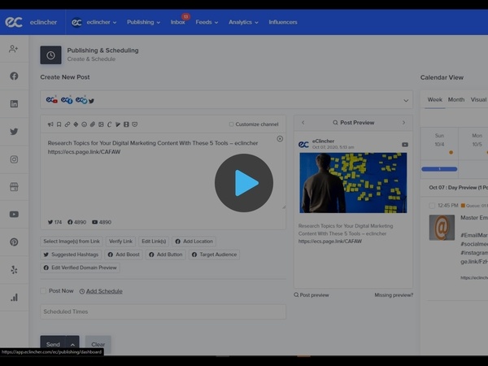488x366 pixels.
Task: Click the Add Location button
Action: pyautogui.click(x=194, y=242)
